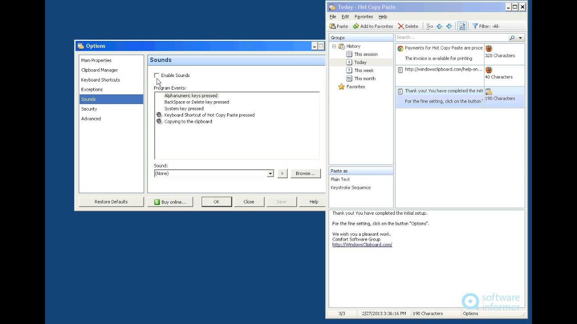Click the document icon on the windowsclipboard URL clip
577x324 pixels.
400,70
